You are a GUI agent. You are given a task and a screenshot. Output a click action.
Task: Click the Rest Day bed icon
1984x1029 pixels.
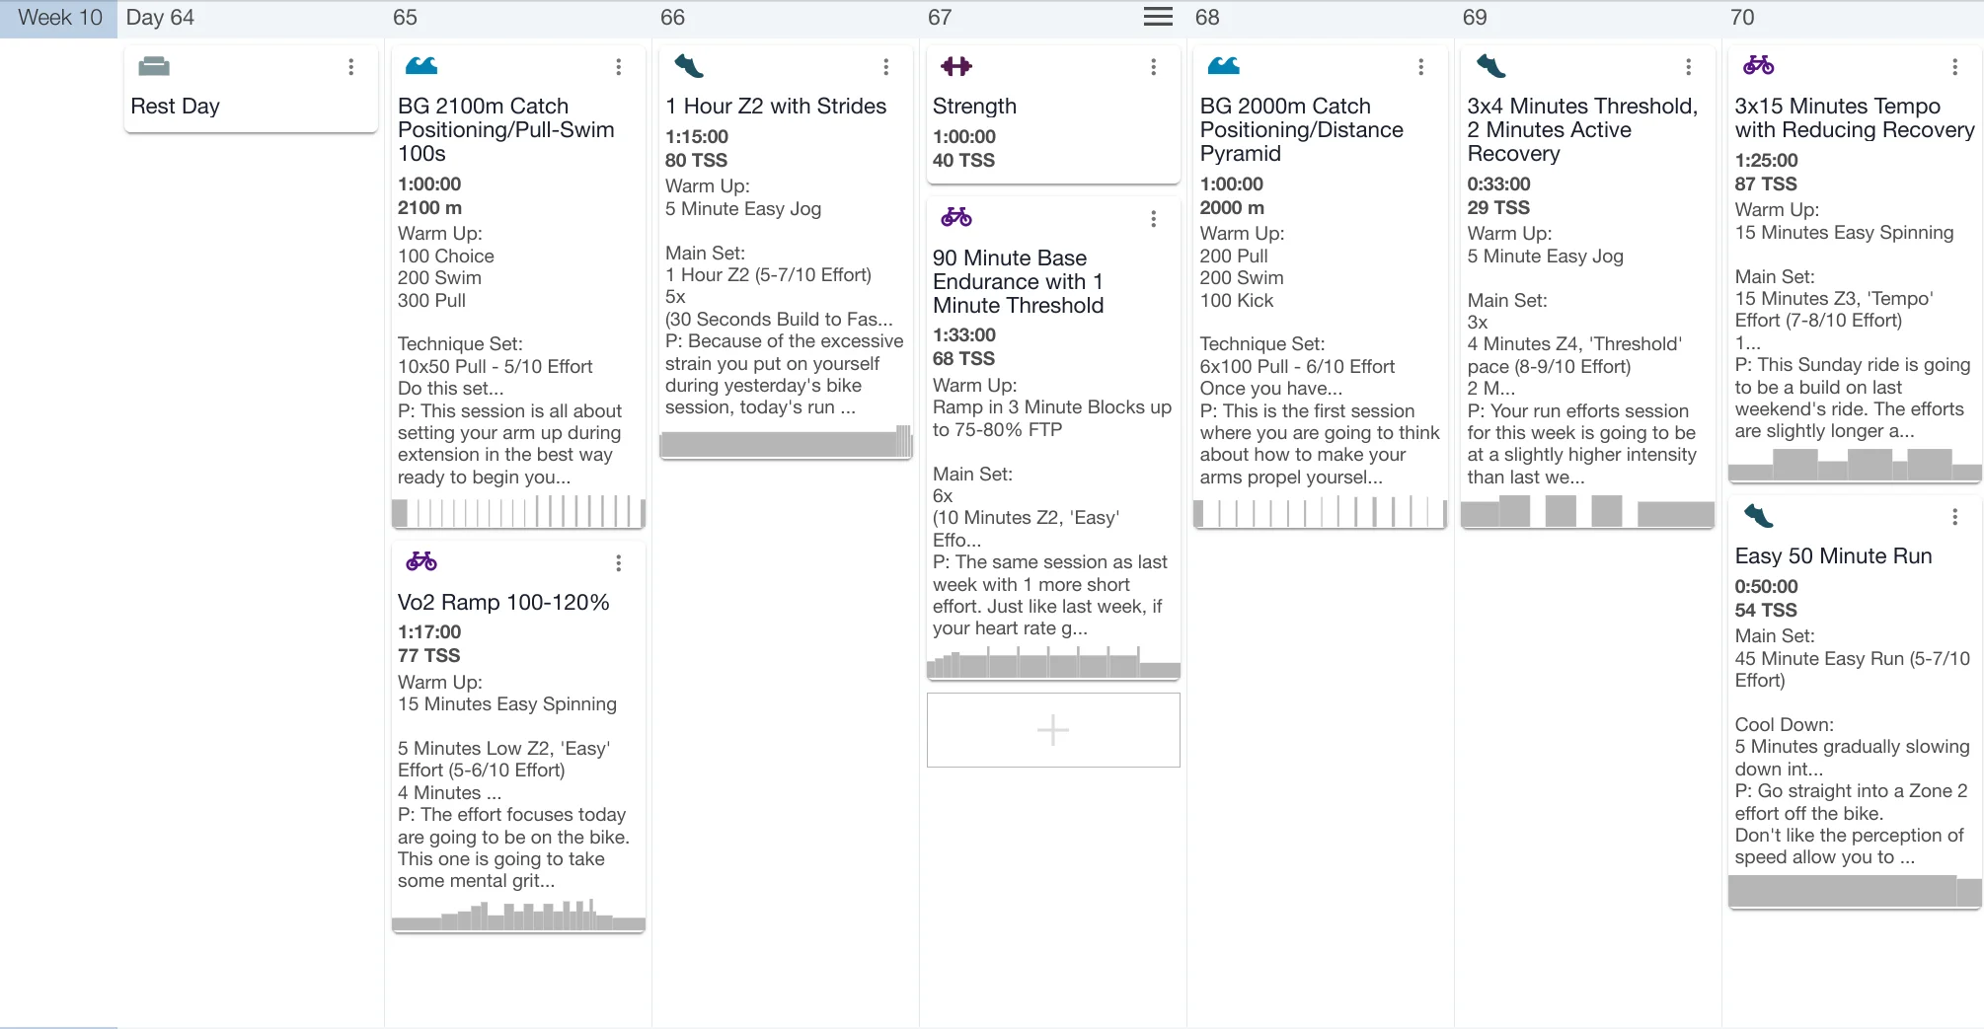click(154, 67)
